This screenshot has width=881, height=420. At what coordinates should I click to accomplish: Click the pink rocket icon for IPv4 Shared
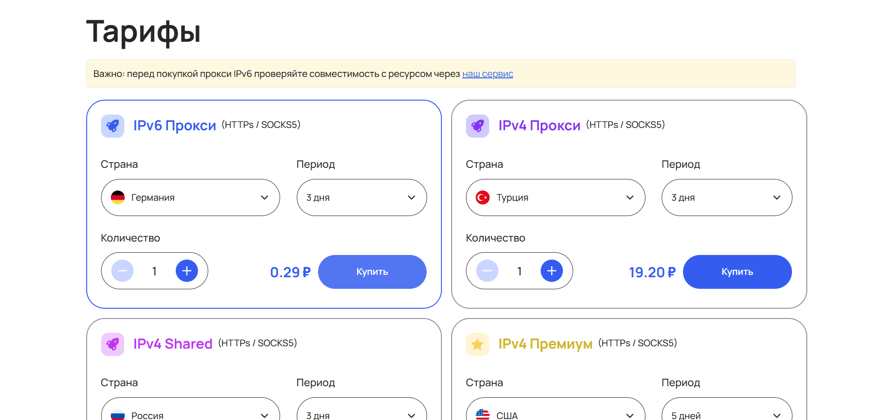click(x=113, y=344)
